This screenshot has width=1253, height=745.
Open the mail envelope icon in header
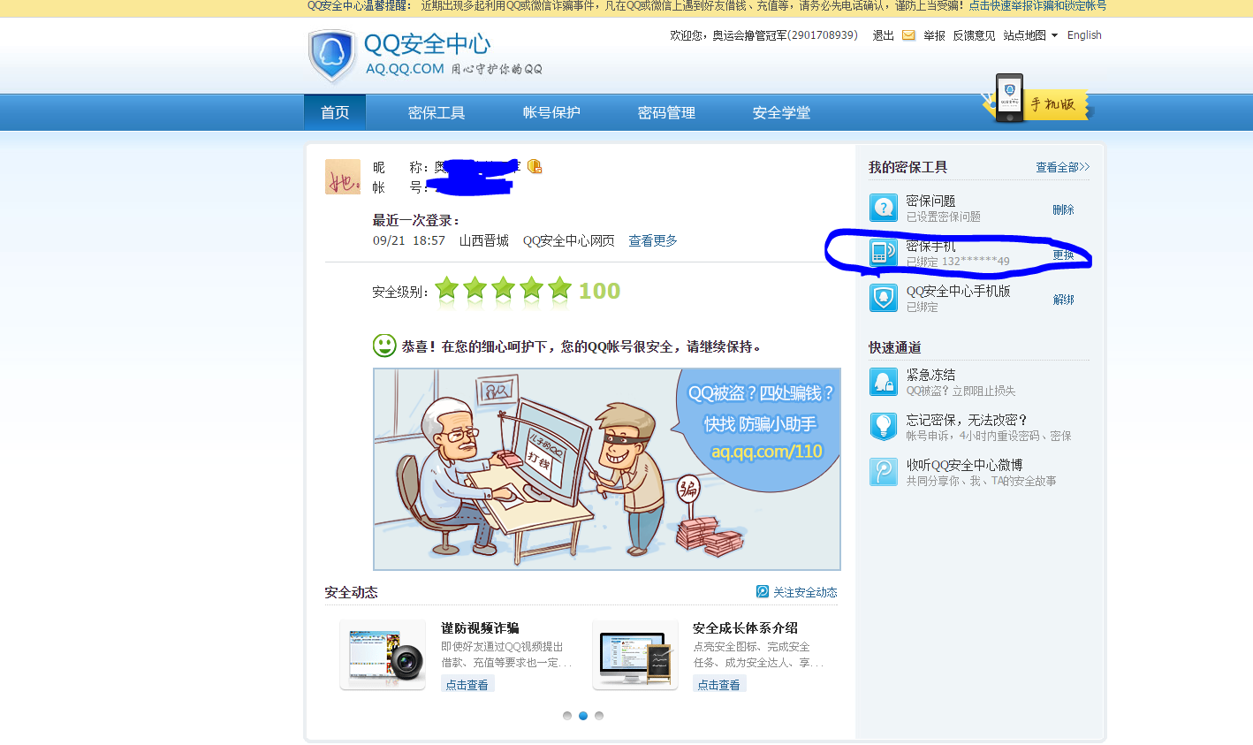[x=908, y=35]
